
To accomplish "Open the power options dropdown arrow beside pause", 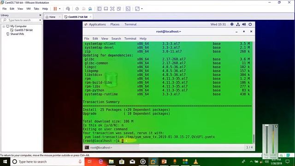I will click(60, 9).
